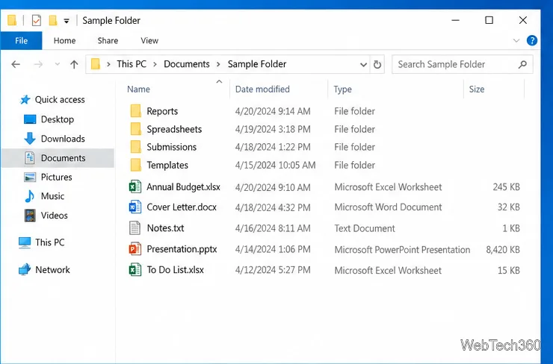
Task: Go back with the left arrow
Action: (x=16, y=64)
